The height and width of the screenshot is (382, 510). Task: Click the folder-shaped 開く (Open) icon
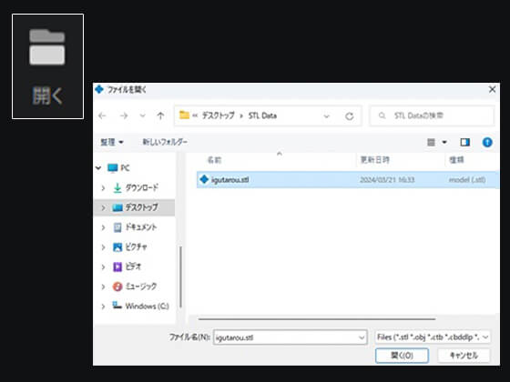[x=47, y=47]
